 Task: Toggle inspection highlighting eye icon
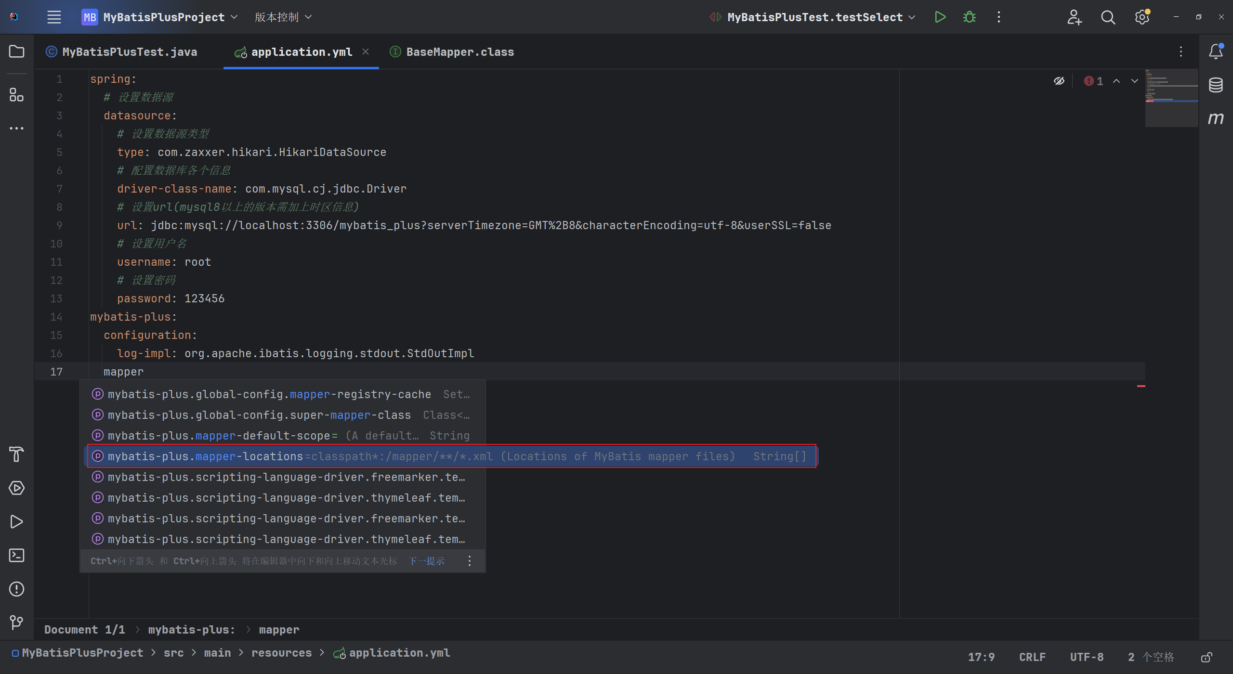(1059, 81)
